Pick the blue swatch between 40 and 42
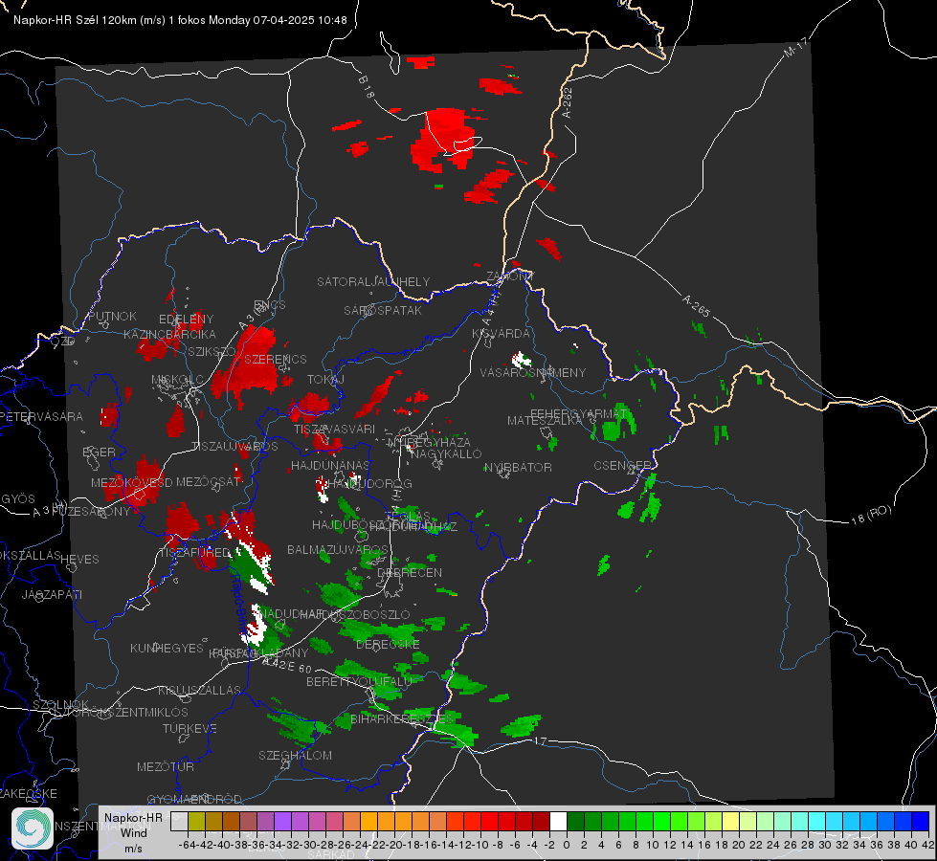The image size is (937, 861). (x=921, y=822)
